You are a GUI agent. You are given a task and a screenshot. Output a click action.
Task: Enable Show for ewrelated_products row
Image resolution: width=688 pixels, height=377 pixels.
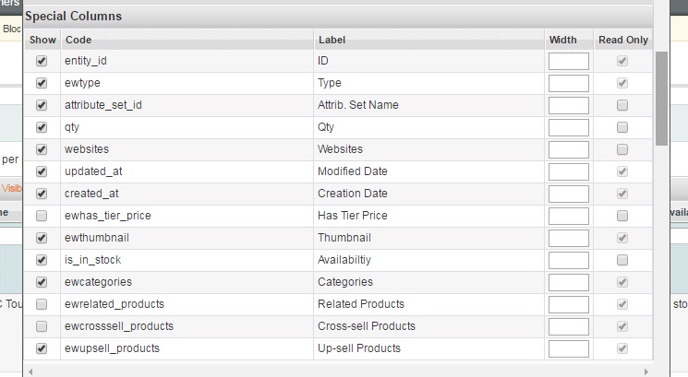click(x=41, y=304)
